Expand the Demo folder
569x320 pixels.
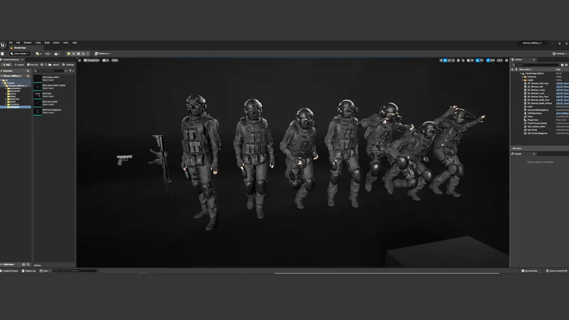coord(6,94)
